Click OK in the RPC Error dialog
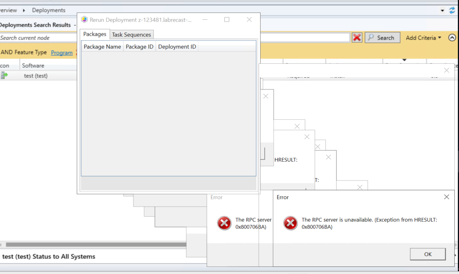Screen dimensions: 459x274 point(428,254)
